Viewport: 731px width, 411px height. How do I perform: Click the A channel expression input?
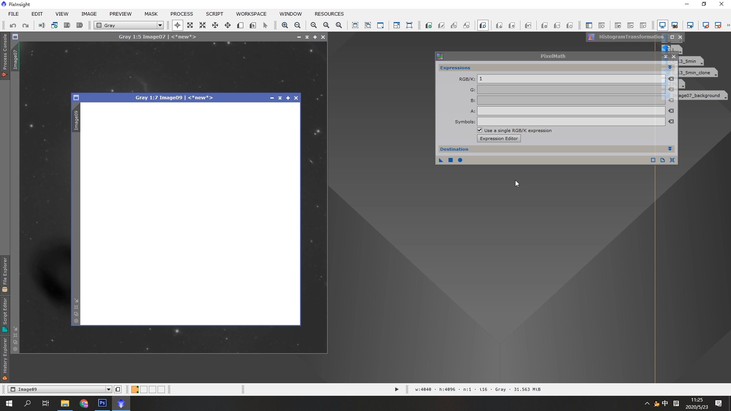point(571,111)
